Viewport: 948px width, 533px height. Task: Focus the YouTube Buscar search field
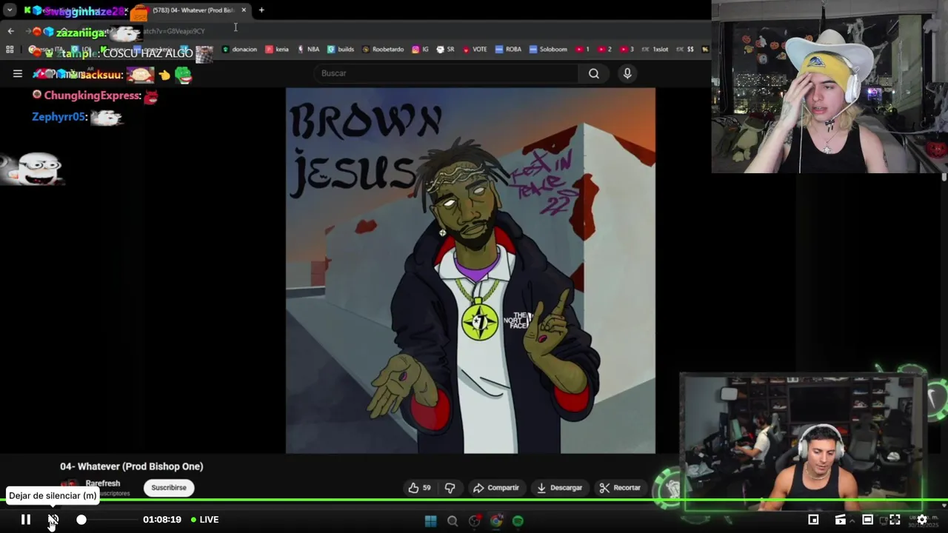click(447, 73)
